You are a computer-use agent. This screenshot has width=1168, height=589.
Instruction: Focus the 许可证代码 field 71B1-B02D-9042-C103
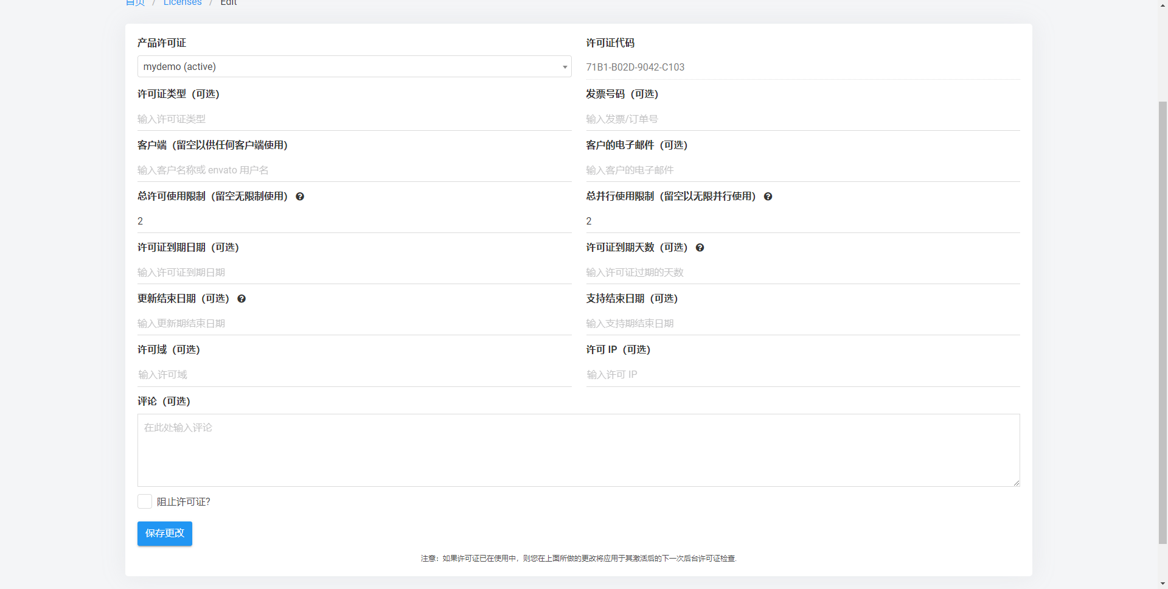pyautogui.click(x=803, y=67)
